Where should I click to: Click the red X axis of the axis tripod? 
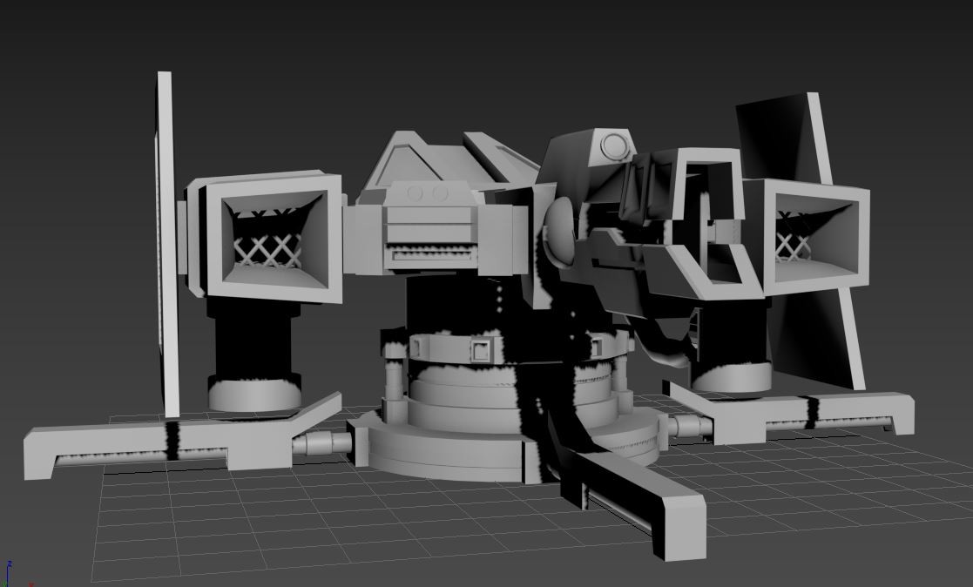pyautogui.click(x=30, y=584)
